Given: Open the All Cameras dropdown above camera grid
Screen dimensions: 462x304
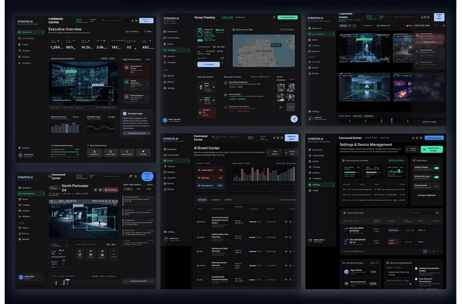Looking at the screenshot, I should coord(368,25).
